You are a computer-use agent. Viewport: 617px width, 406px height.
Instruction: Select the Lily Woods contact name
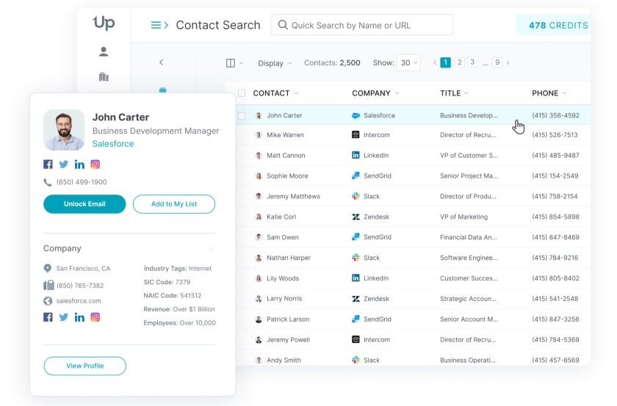(283, 278)
